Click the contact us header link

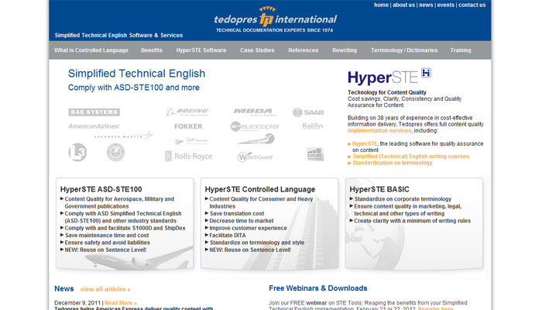472,5
